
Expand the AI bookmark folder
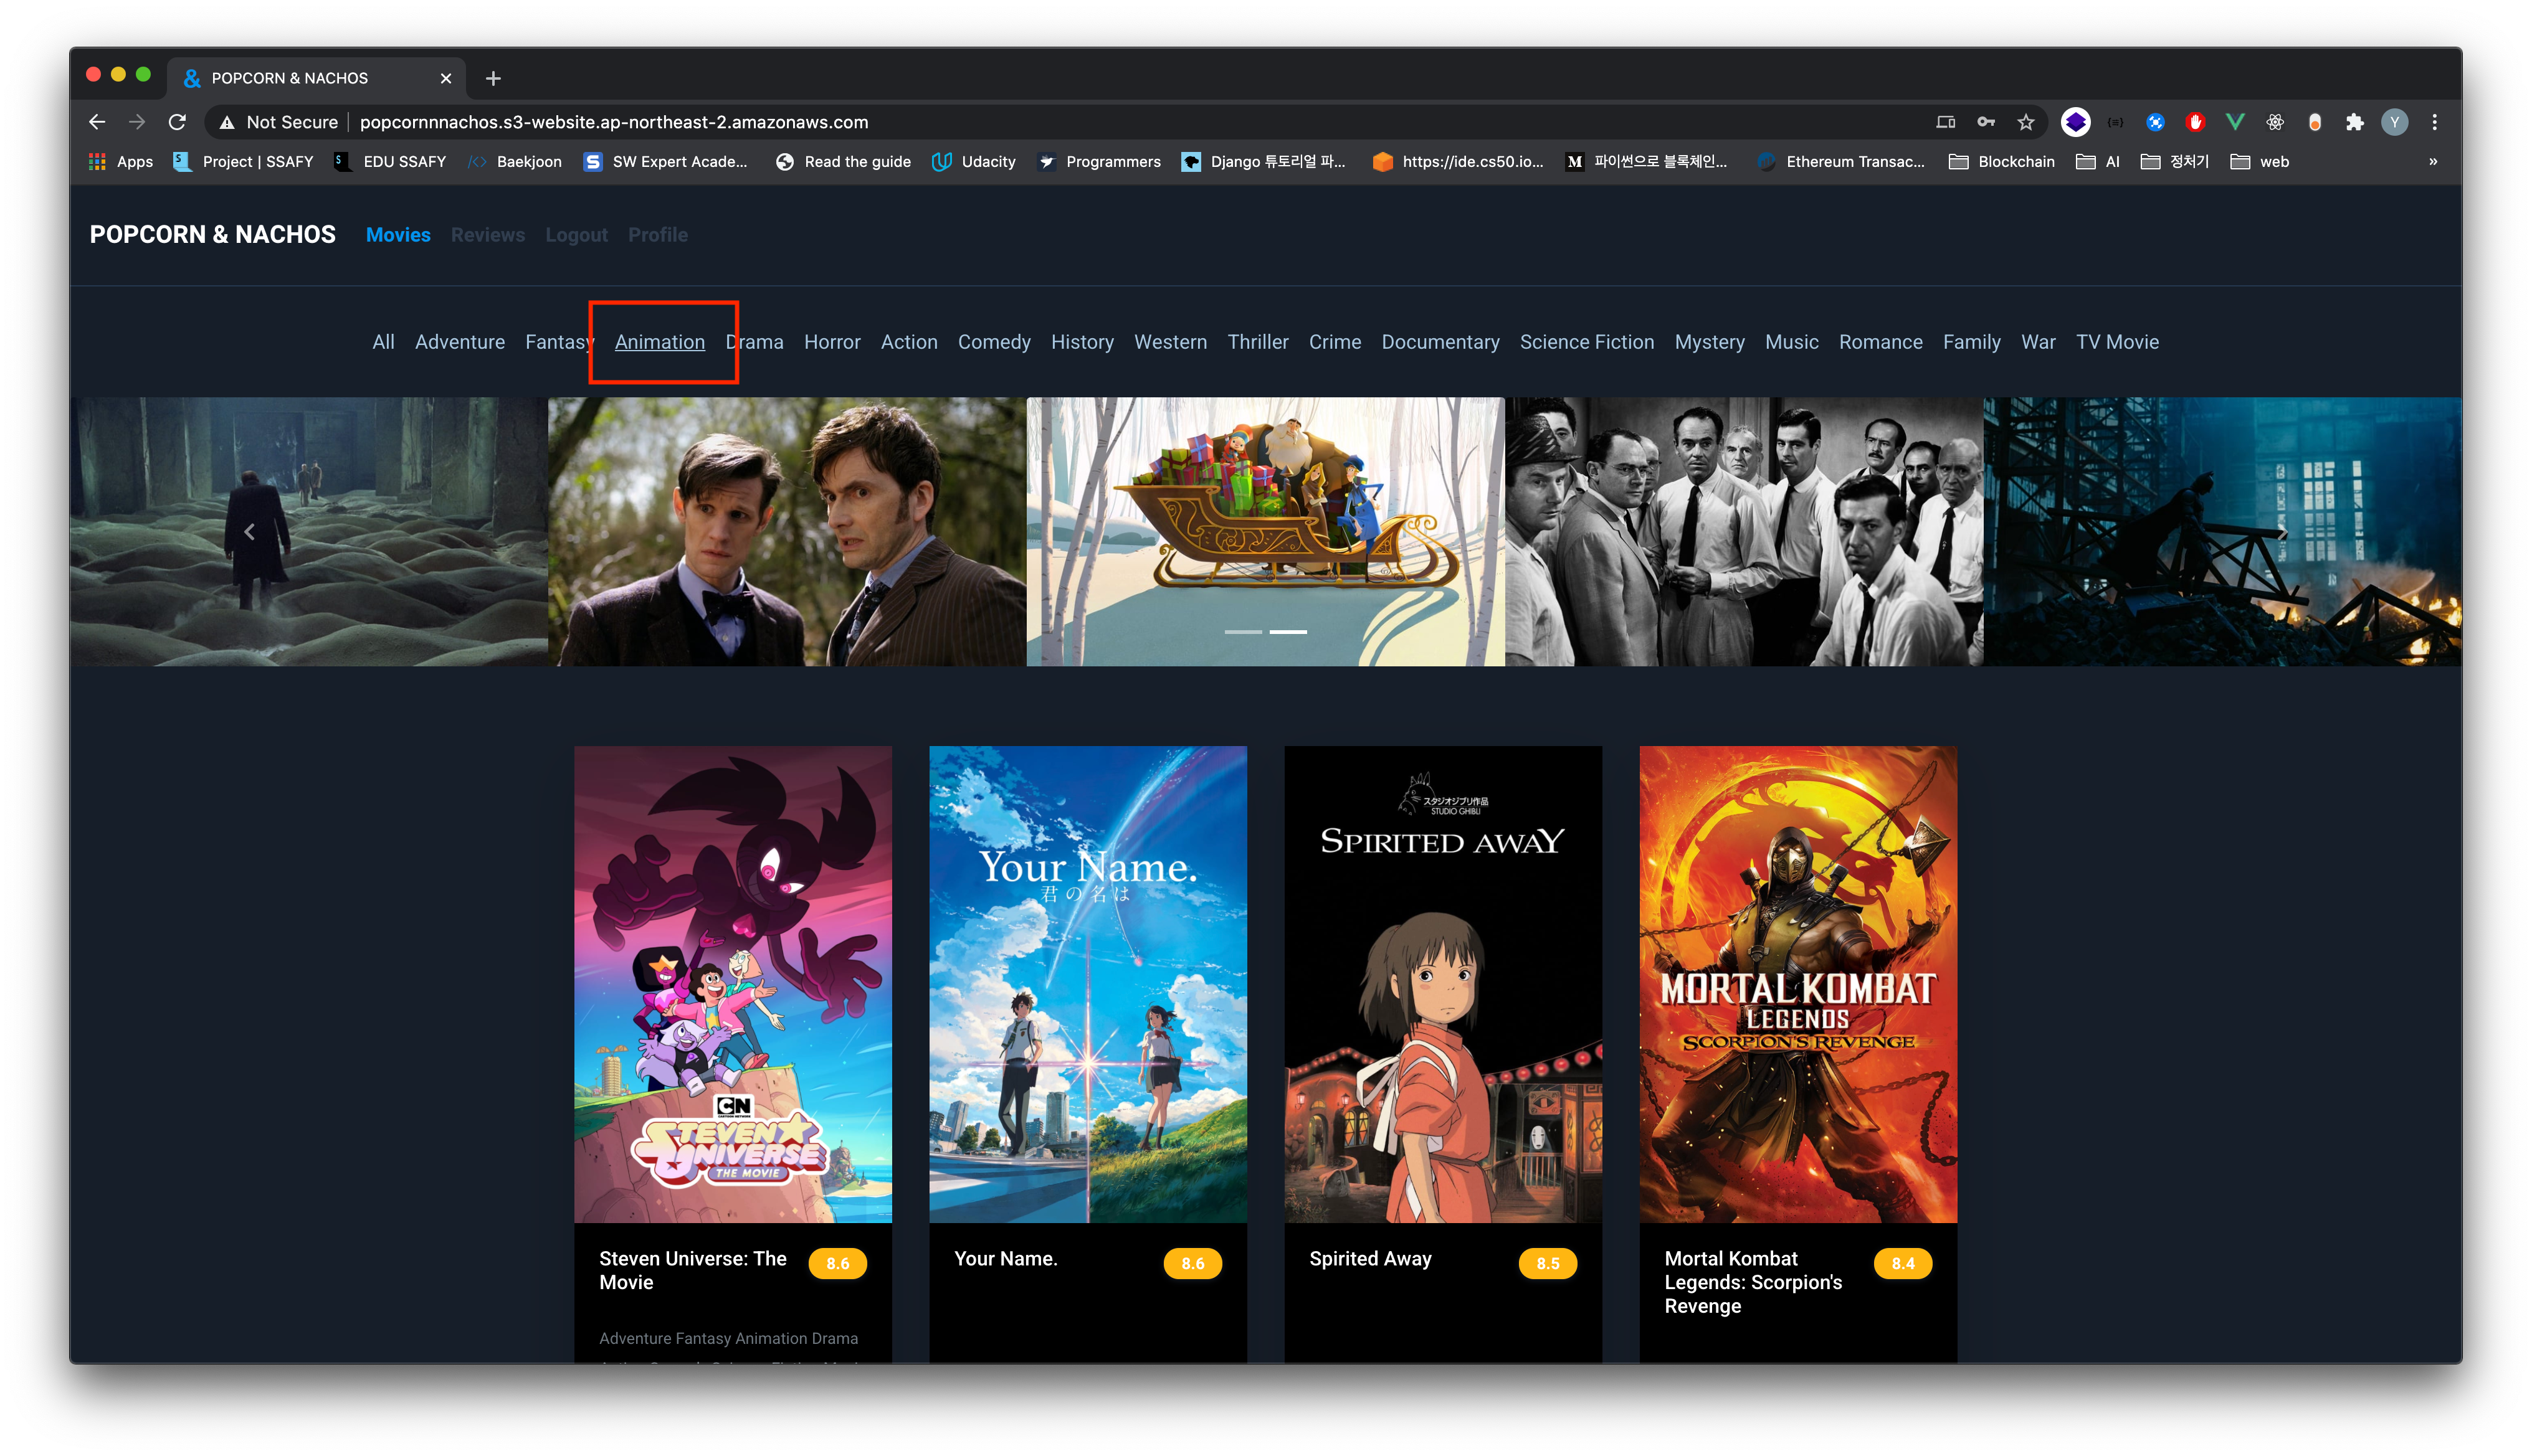[2097, 162]
